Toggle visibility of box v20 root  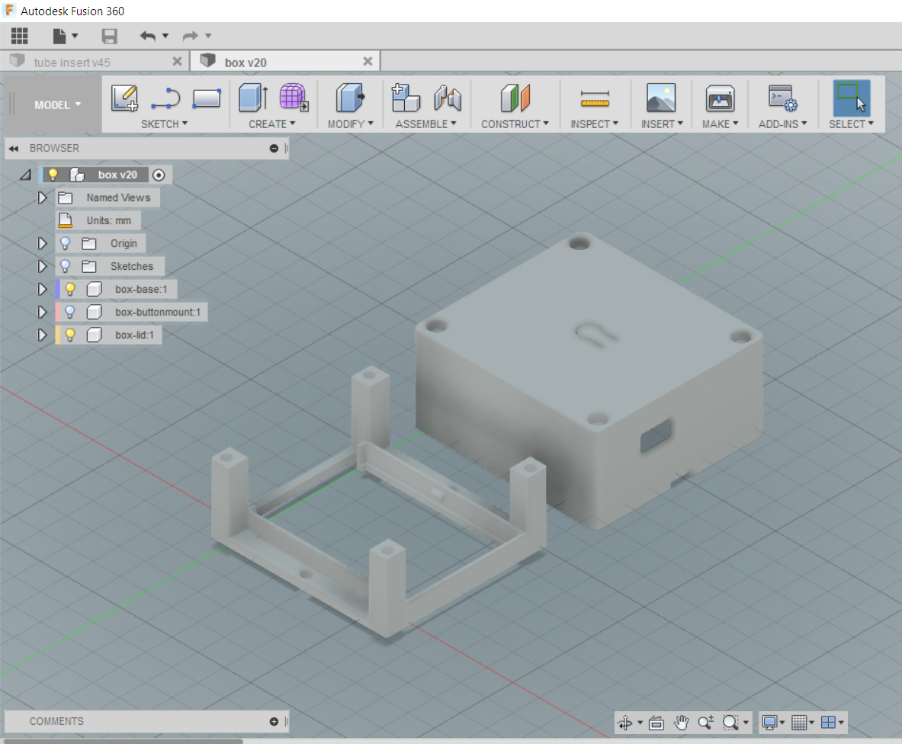[53, 175]
